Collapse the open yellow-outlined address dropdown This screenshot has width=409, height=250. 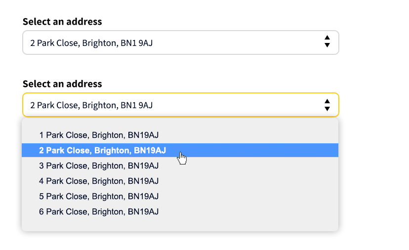(x=180, y=105)
